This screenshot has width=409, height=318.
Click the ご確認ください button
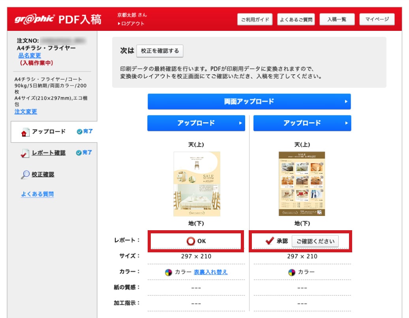315,241
